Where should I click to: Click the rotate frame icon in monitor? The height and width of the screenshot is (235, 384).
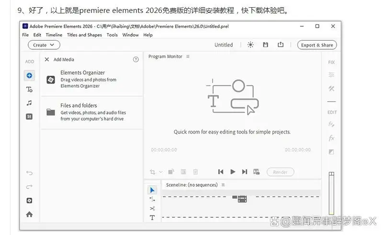coord(171,172)
